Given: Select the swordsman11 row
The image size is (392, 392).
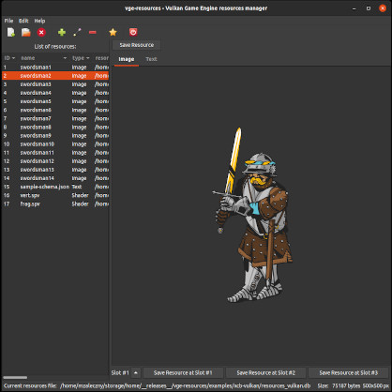Looking at the screenshot, I should pos(55,153).
